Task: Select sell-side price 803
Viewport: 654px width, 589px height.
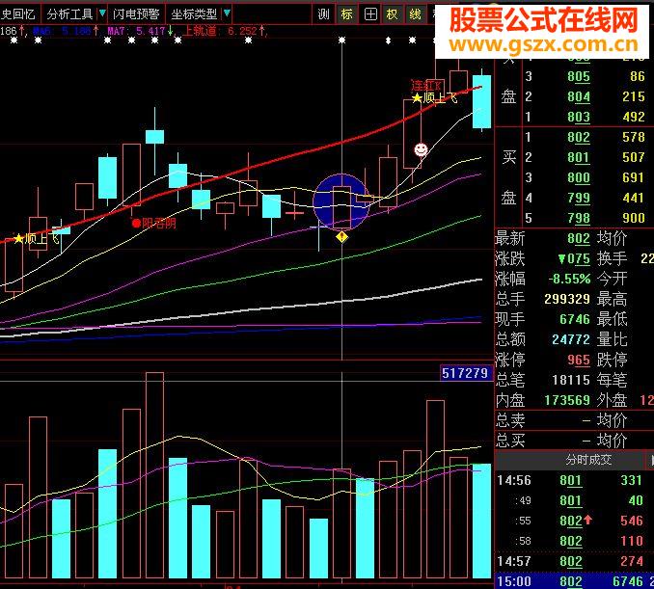Action: 579,117
